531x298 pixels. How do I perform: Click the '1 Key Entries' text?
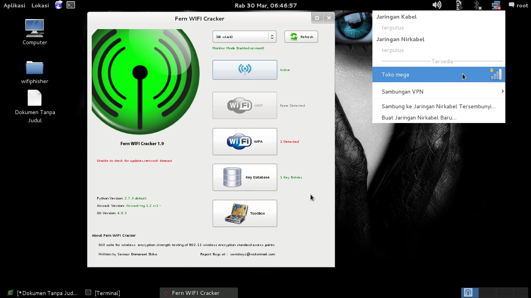[291, 177]
